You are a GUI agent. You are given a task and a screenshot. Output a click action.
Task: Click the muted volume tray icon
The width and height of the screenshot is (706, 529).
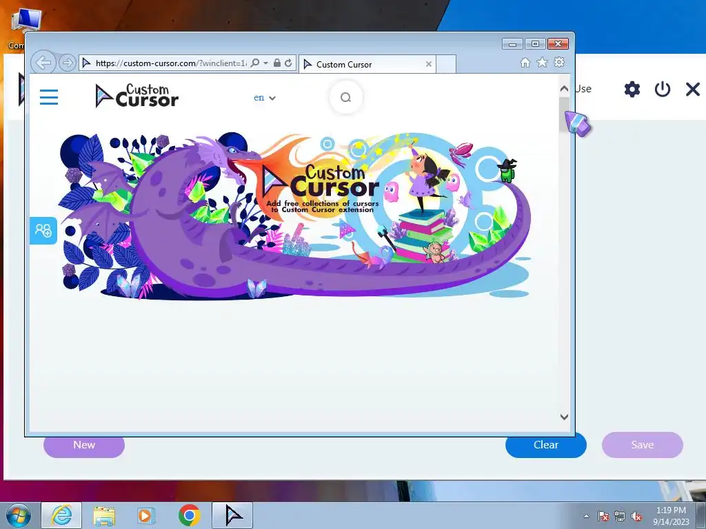pos(636,516)
